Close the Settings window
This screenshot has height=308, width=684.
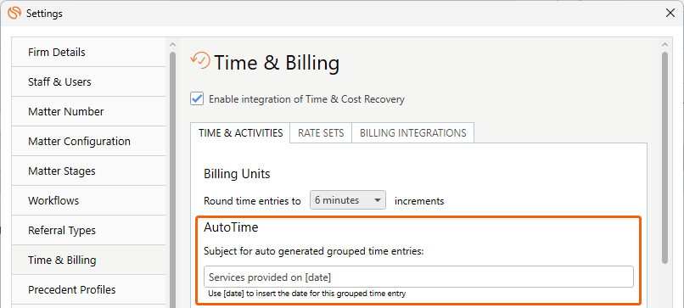point(670,13)
